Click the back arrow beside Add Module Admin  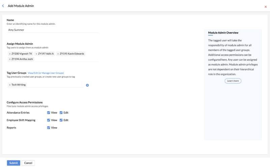(3, 6)
